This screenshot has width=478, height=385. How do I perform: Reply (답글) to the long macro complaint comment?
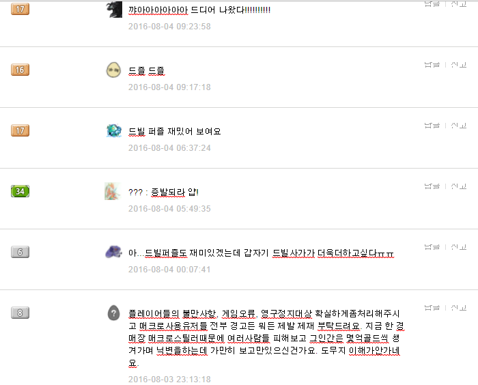click(x=432, y=308)
